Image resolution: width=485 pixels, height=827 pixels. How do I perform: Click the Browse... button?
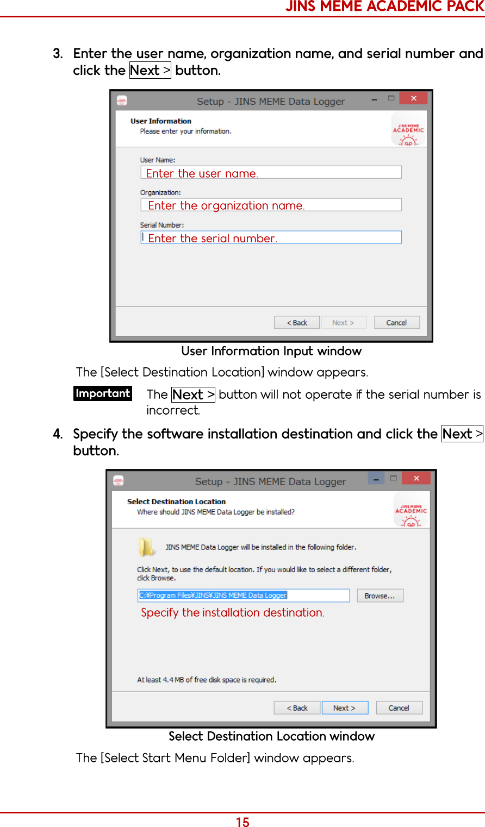click(380, 596)
